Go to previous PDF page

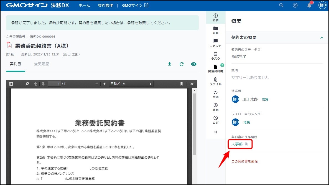point(35,84)
